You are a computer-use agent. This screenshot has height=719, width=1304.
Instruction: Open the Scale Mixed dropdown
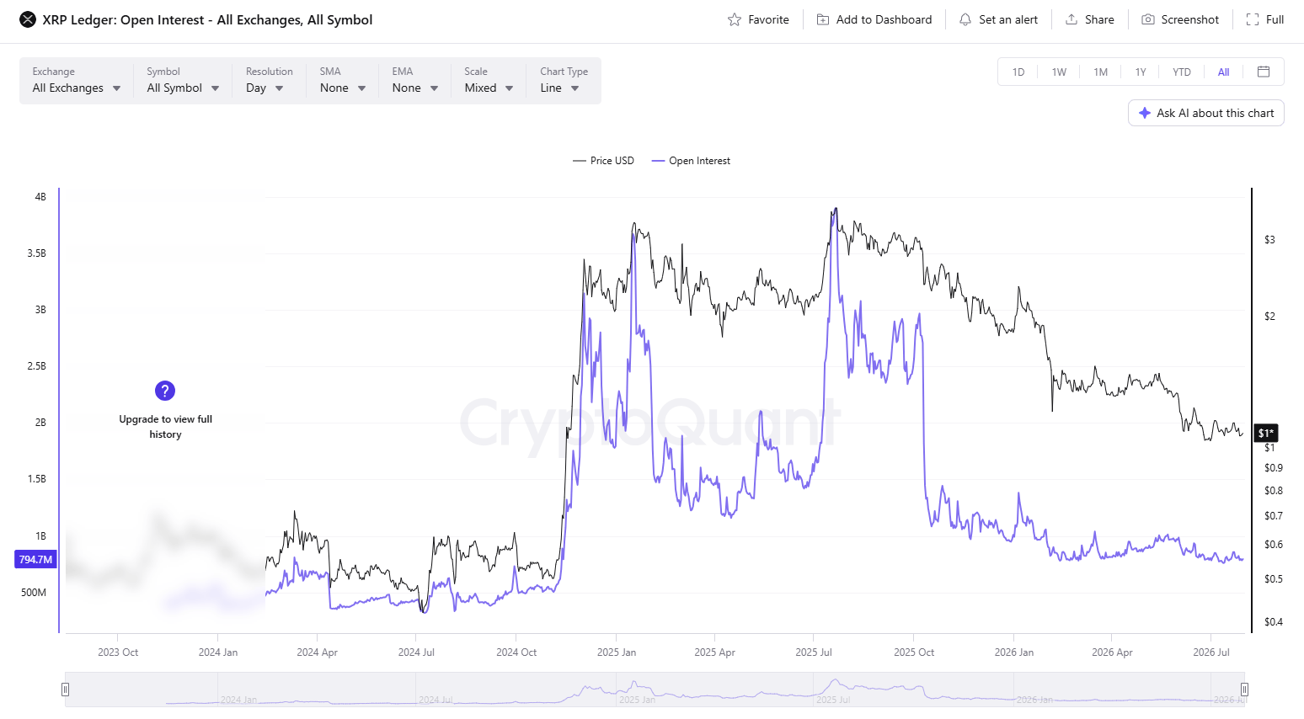tap(489, 81)
